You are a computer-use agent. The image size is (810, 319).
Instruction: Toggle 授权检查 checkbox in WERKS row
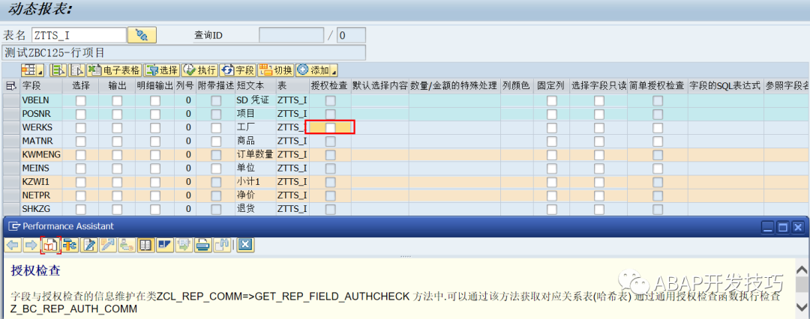click(x=330, y=127)
